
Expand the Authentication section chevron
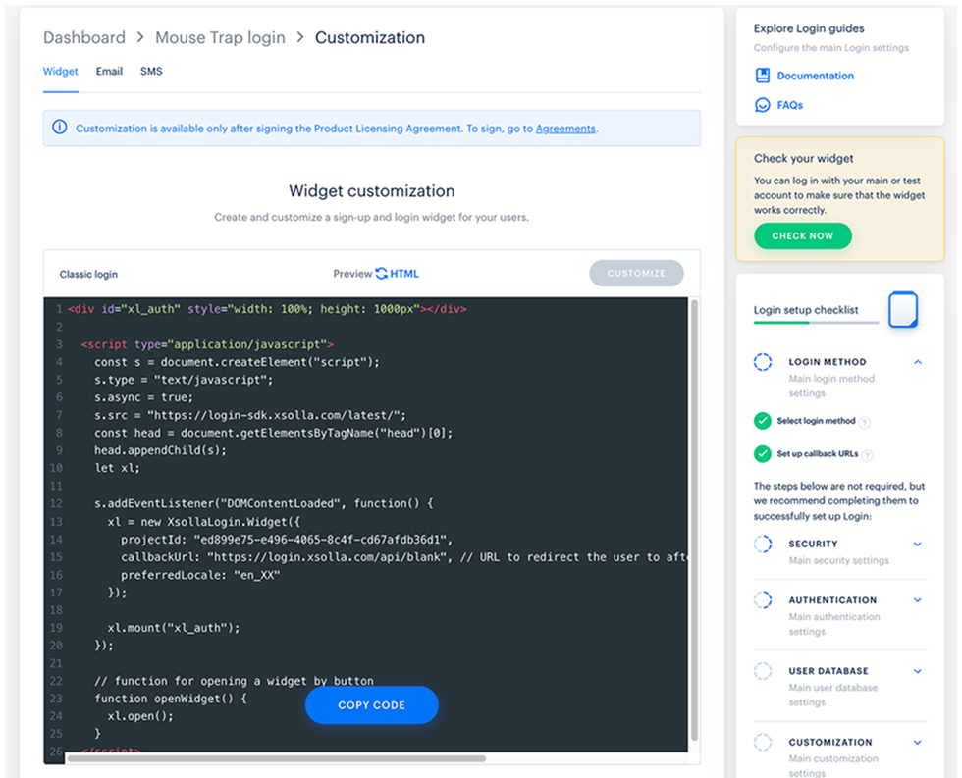[918, 599]
